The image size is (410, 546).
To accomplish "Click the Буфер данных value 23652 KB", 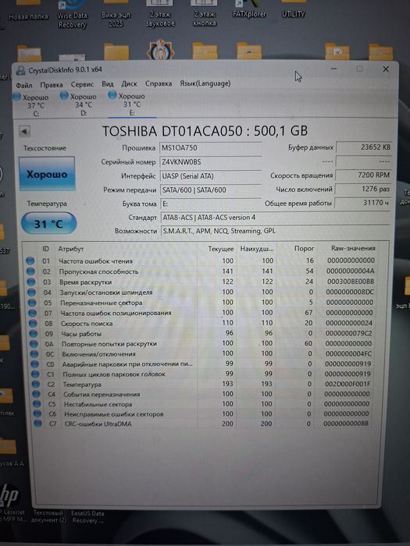I will (x=363, y=147).
